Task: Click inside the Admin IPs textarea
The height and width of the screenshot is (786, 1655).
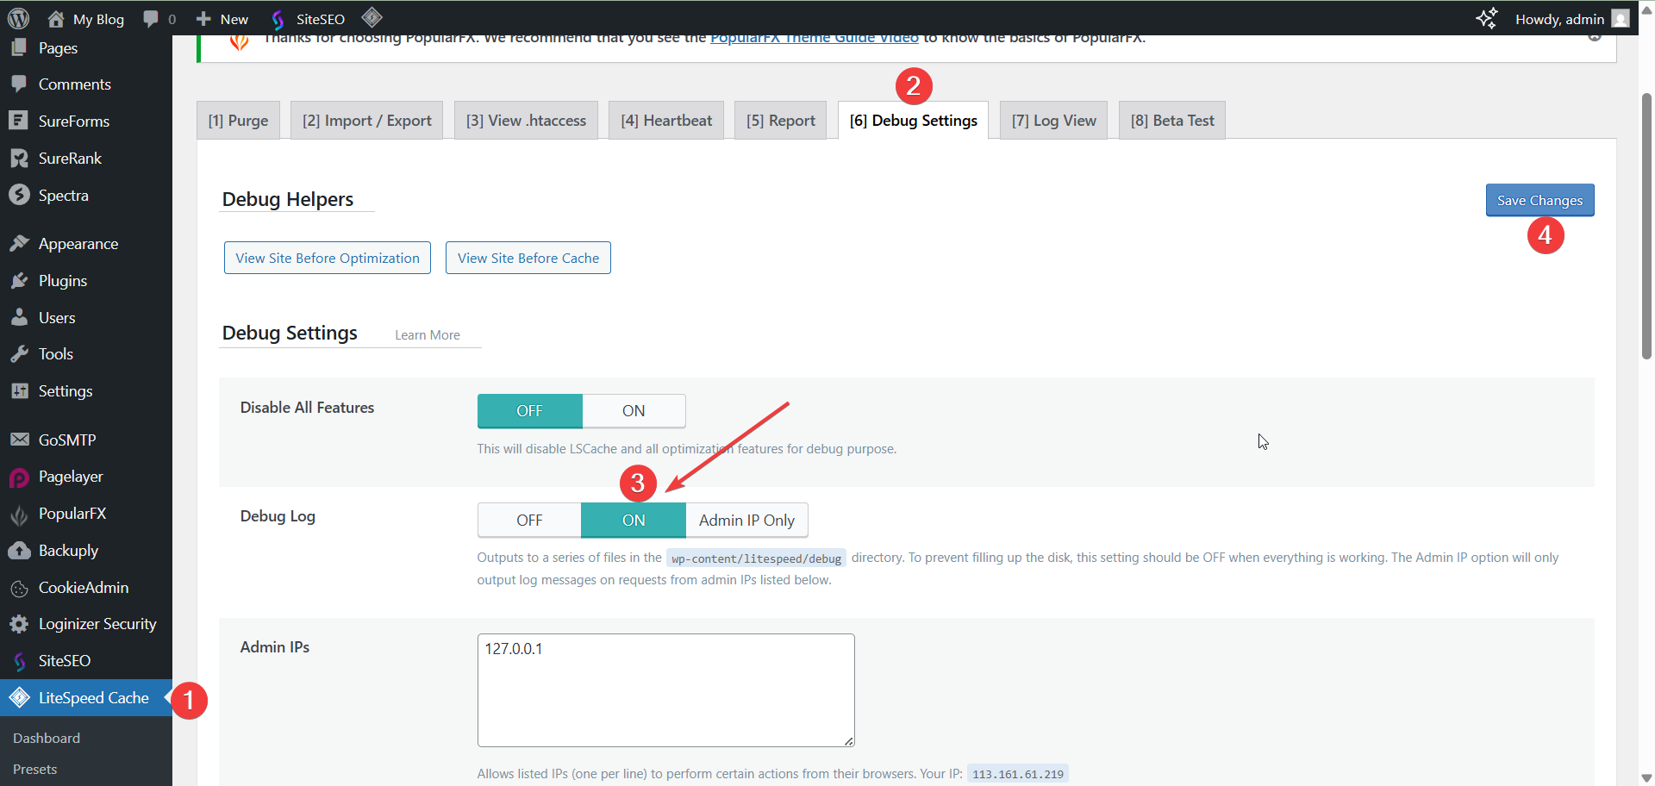Action: pos(665,690)
